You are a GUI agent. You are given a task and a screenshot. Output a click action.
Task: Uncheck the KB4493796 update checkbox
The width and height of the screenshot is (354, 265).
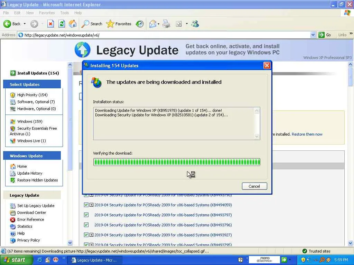[86, 225]
